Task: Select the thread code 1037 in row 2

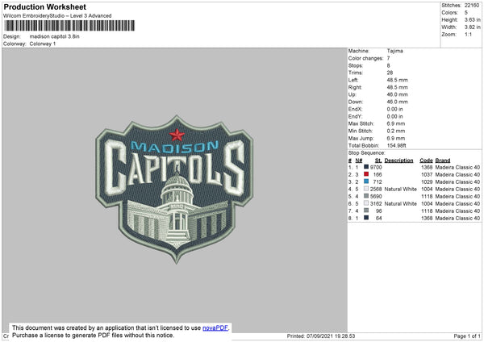Action: pos(427,174)
